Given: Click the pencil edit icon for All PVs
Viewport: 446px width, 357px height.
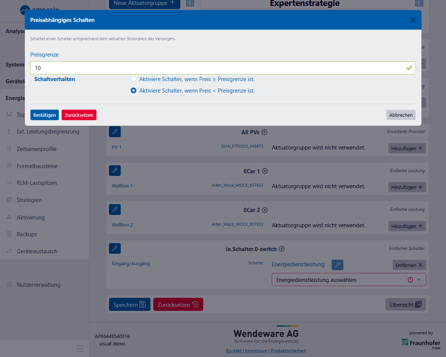Looking at the screenshot, I should pyautogui.click(x=115, y=132).
